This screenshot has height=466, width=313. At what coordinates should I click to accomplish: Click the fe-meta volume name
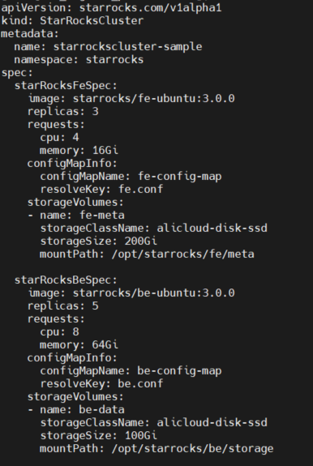tap(101, 215)
